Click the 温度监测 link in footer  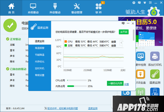[93, 108]
